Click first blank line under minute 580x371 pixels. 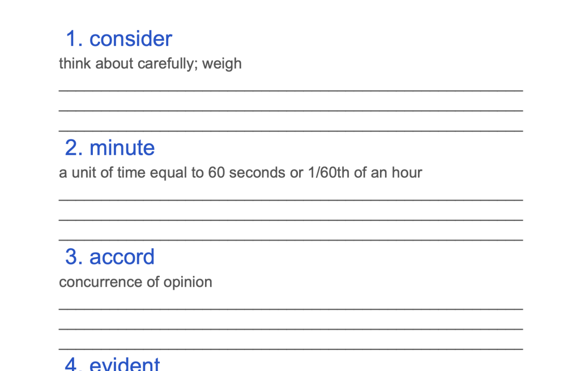point(291,200)
